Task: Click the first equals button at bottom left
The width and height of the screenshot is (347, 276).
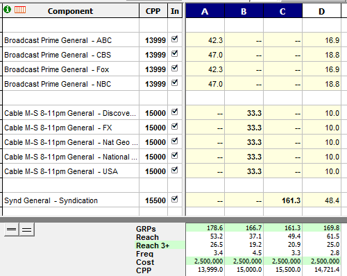Action: point(12,230)
